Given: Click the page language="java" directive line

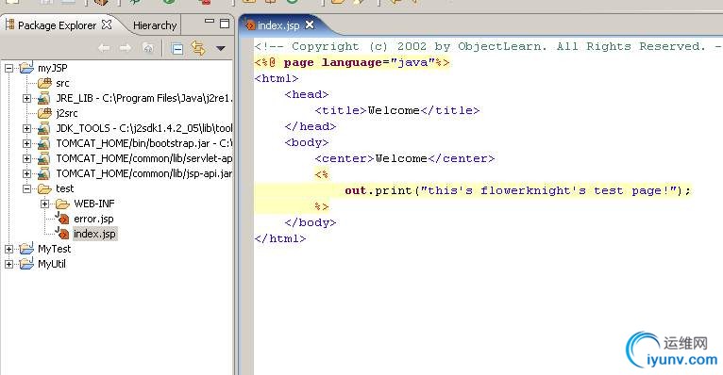Looking at the screenshot, I should [x=352, y=62].
